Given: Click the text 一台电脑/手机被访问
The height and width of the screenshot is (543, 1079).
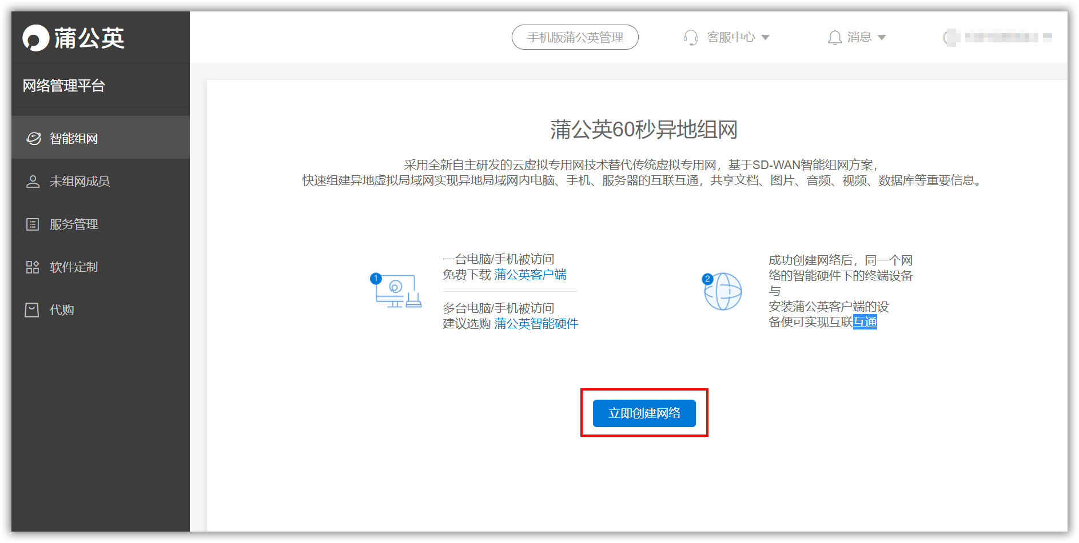Looking at the screenshot, I should [499, 259].
